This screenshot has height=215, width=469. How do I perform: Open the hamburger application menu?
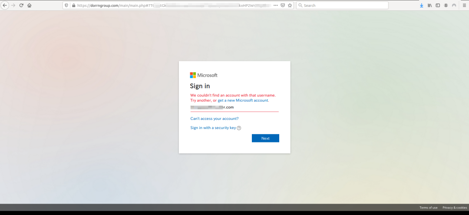tap(464, 6)
